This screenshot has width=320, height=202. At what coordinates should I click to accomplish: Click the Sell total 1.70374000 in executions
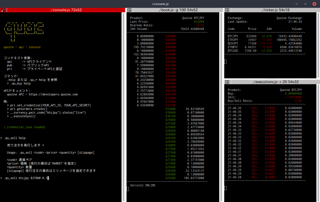click(293, 97)
